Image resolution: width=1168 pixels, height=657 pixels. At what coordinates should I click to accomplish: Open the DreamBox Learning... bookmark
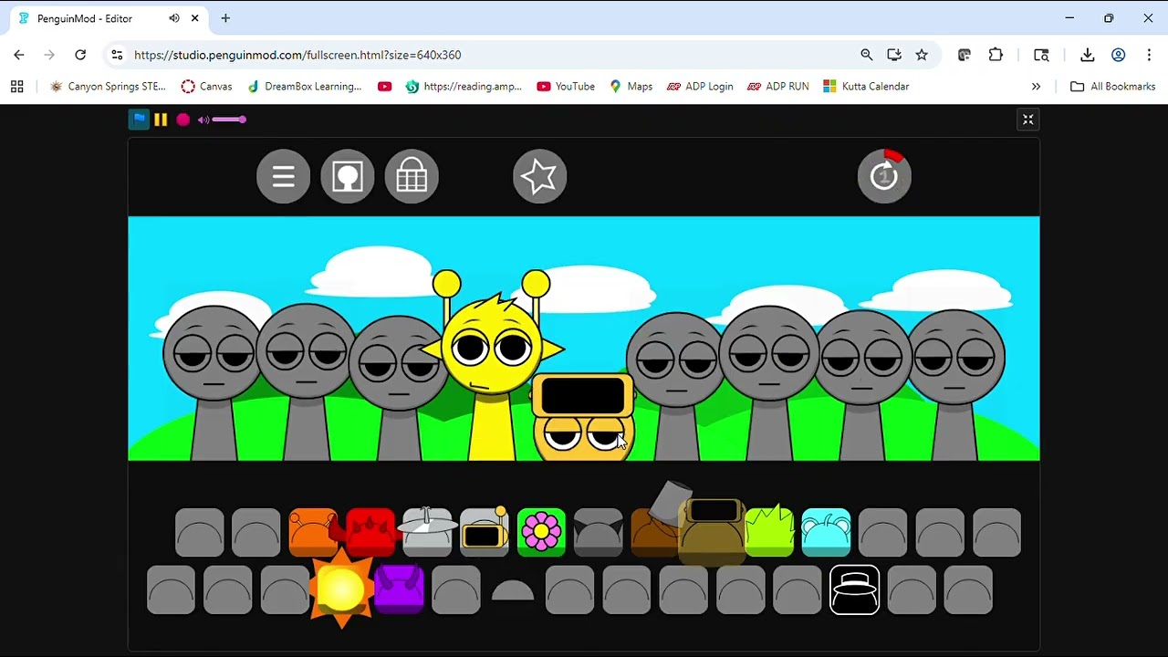304,87
